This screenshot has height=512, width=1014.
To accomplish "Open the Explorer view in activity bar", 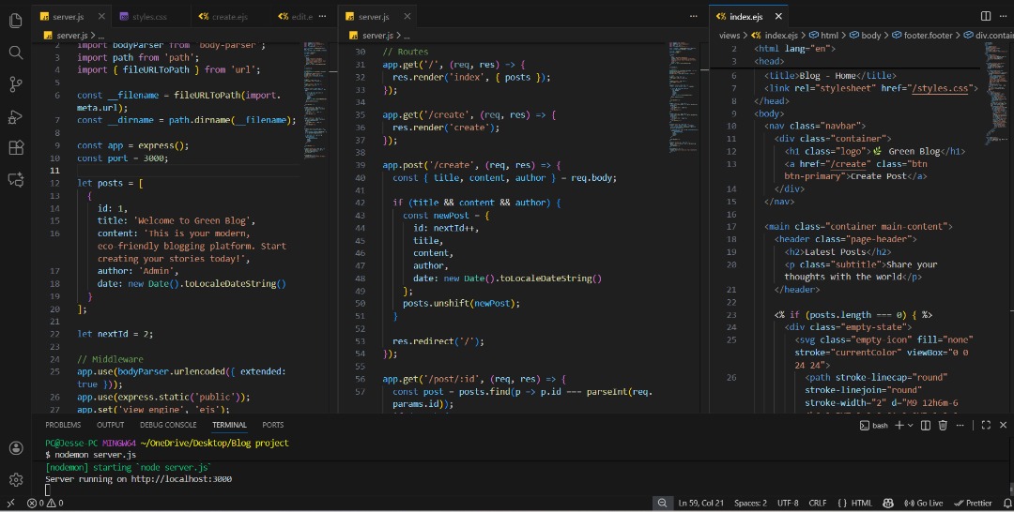I will 16,21.
